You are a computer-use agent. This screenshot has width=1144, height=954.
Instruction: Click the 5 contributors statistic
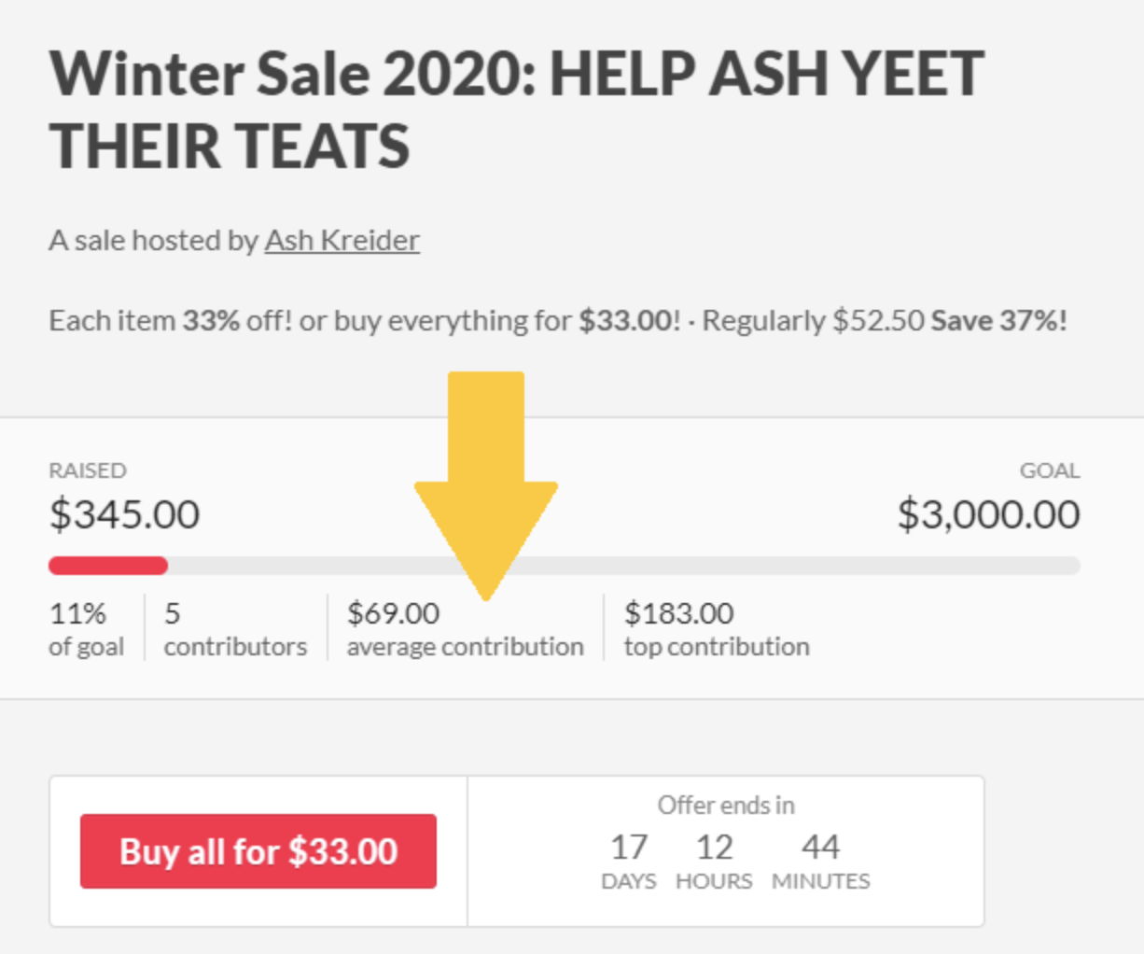pyautogui.click(x=235, y=629)
